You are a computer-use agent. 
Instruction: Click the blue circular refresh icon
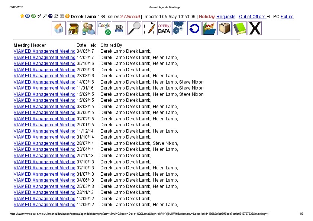coord(194,28)
